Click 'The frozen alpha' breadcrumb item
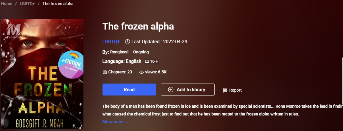The height and width of the screenshot is (131, 343). tap(58, 4)
